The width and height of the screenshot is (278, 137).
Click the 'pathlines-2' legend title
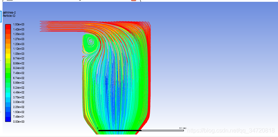tap(9, 13)
